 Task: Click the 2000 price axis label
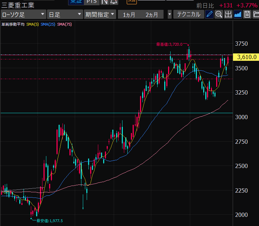pyautogui.click(x=241, y=215)
